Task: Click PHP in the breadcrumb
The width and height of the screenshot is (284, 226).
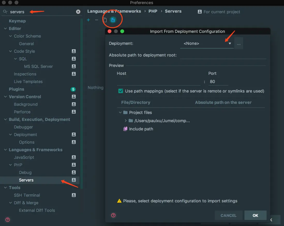Action: tap(153, 11)
